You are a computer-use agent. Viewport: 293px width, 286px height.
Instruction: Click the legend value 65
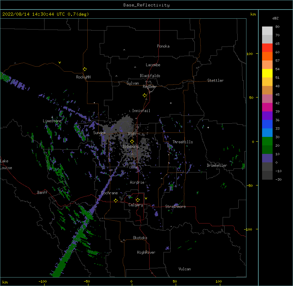click(277, 44)
